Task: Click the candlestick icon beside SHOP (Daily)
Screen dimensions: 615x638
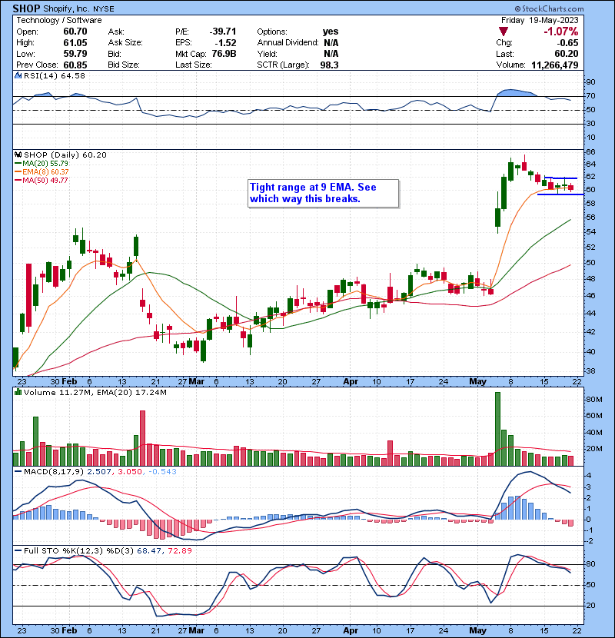Action: [x=18, y=155]
